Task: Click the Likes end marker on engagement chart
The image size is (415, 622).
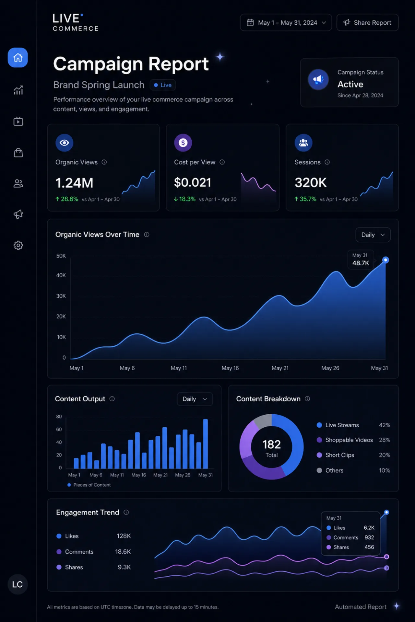Action: 386,512
